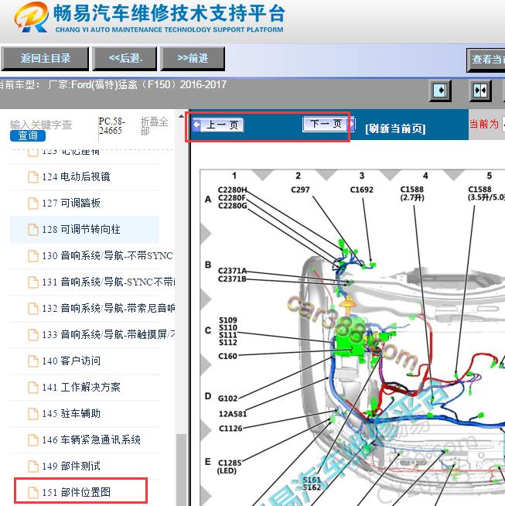The height and width of the screenshot is (506, 505).
Task: Click document icon beside 124 电动后视镜
Action: [33, 177]
